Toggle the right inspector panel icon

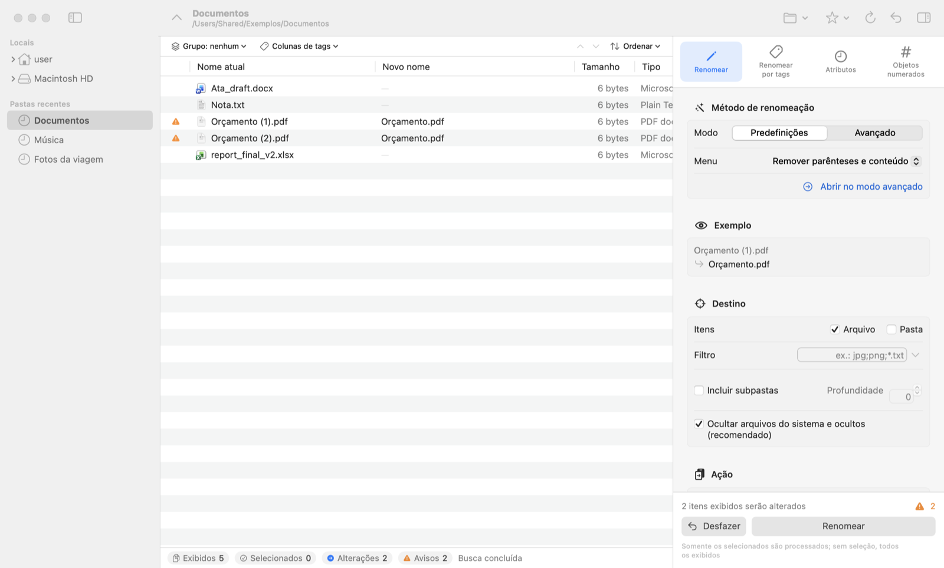[x=924, y=18]
